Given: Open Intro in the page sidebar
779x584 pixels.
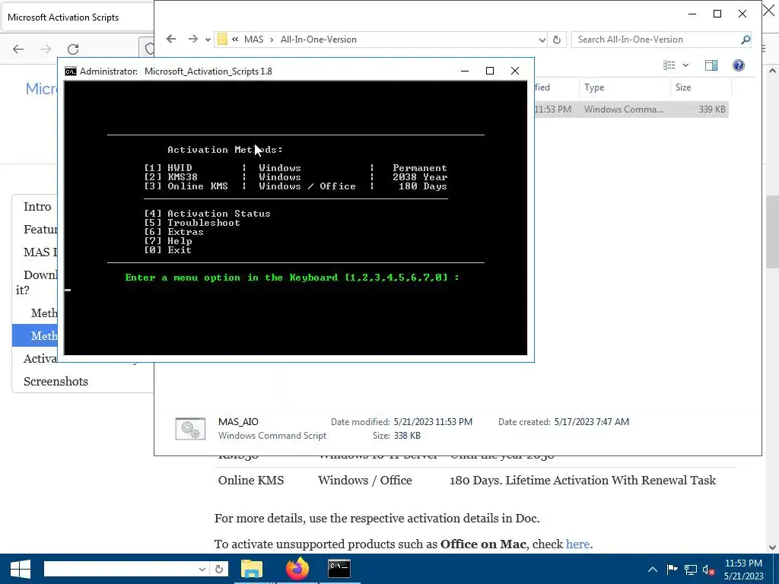Looking at the screenshot, I should 38,207.
